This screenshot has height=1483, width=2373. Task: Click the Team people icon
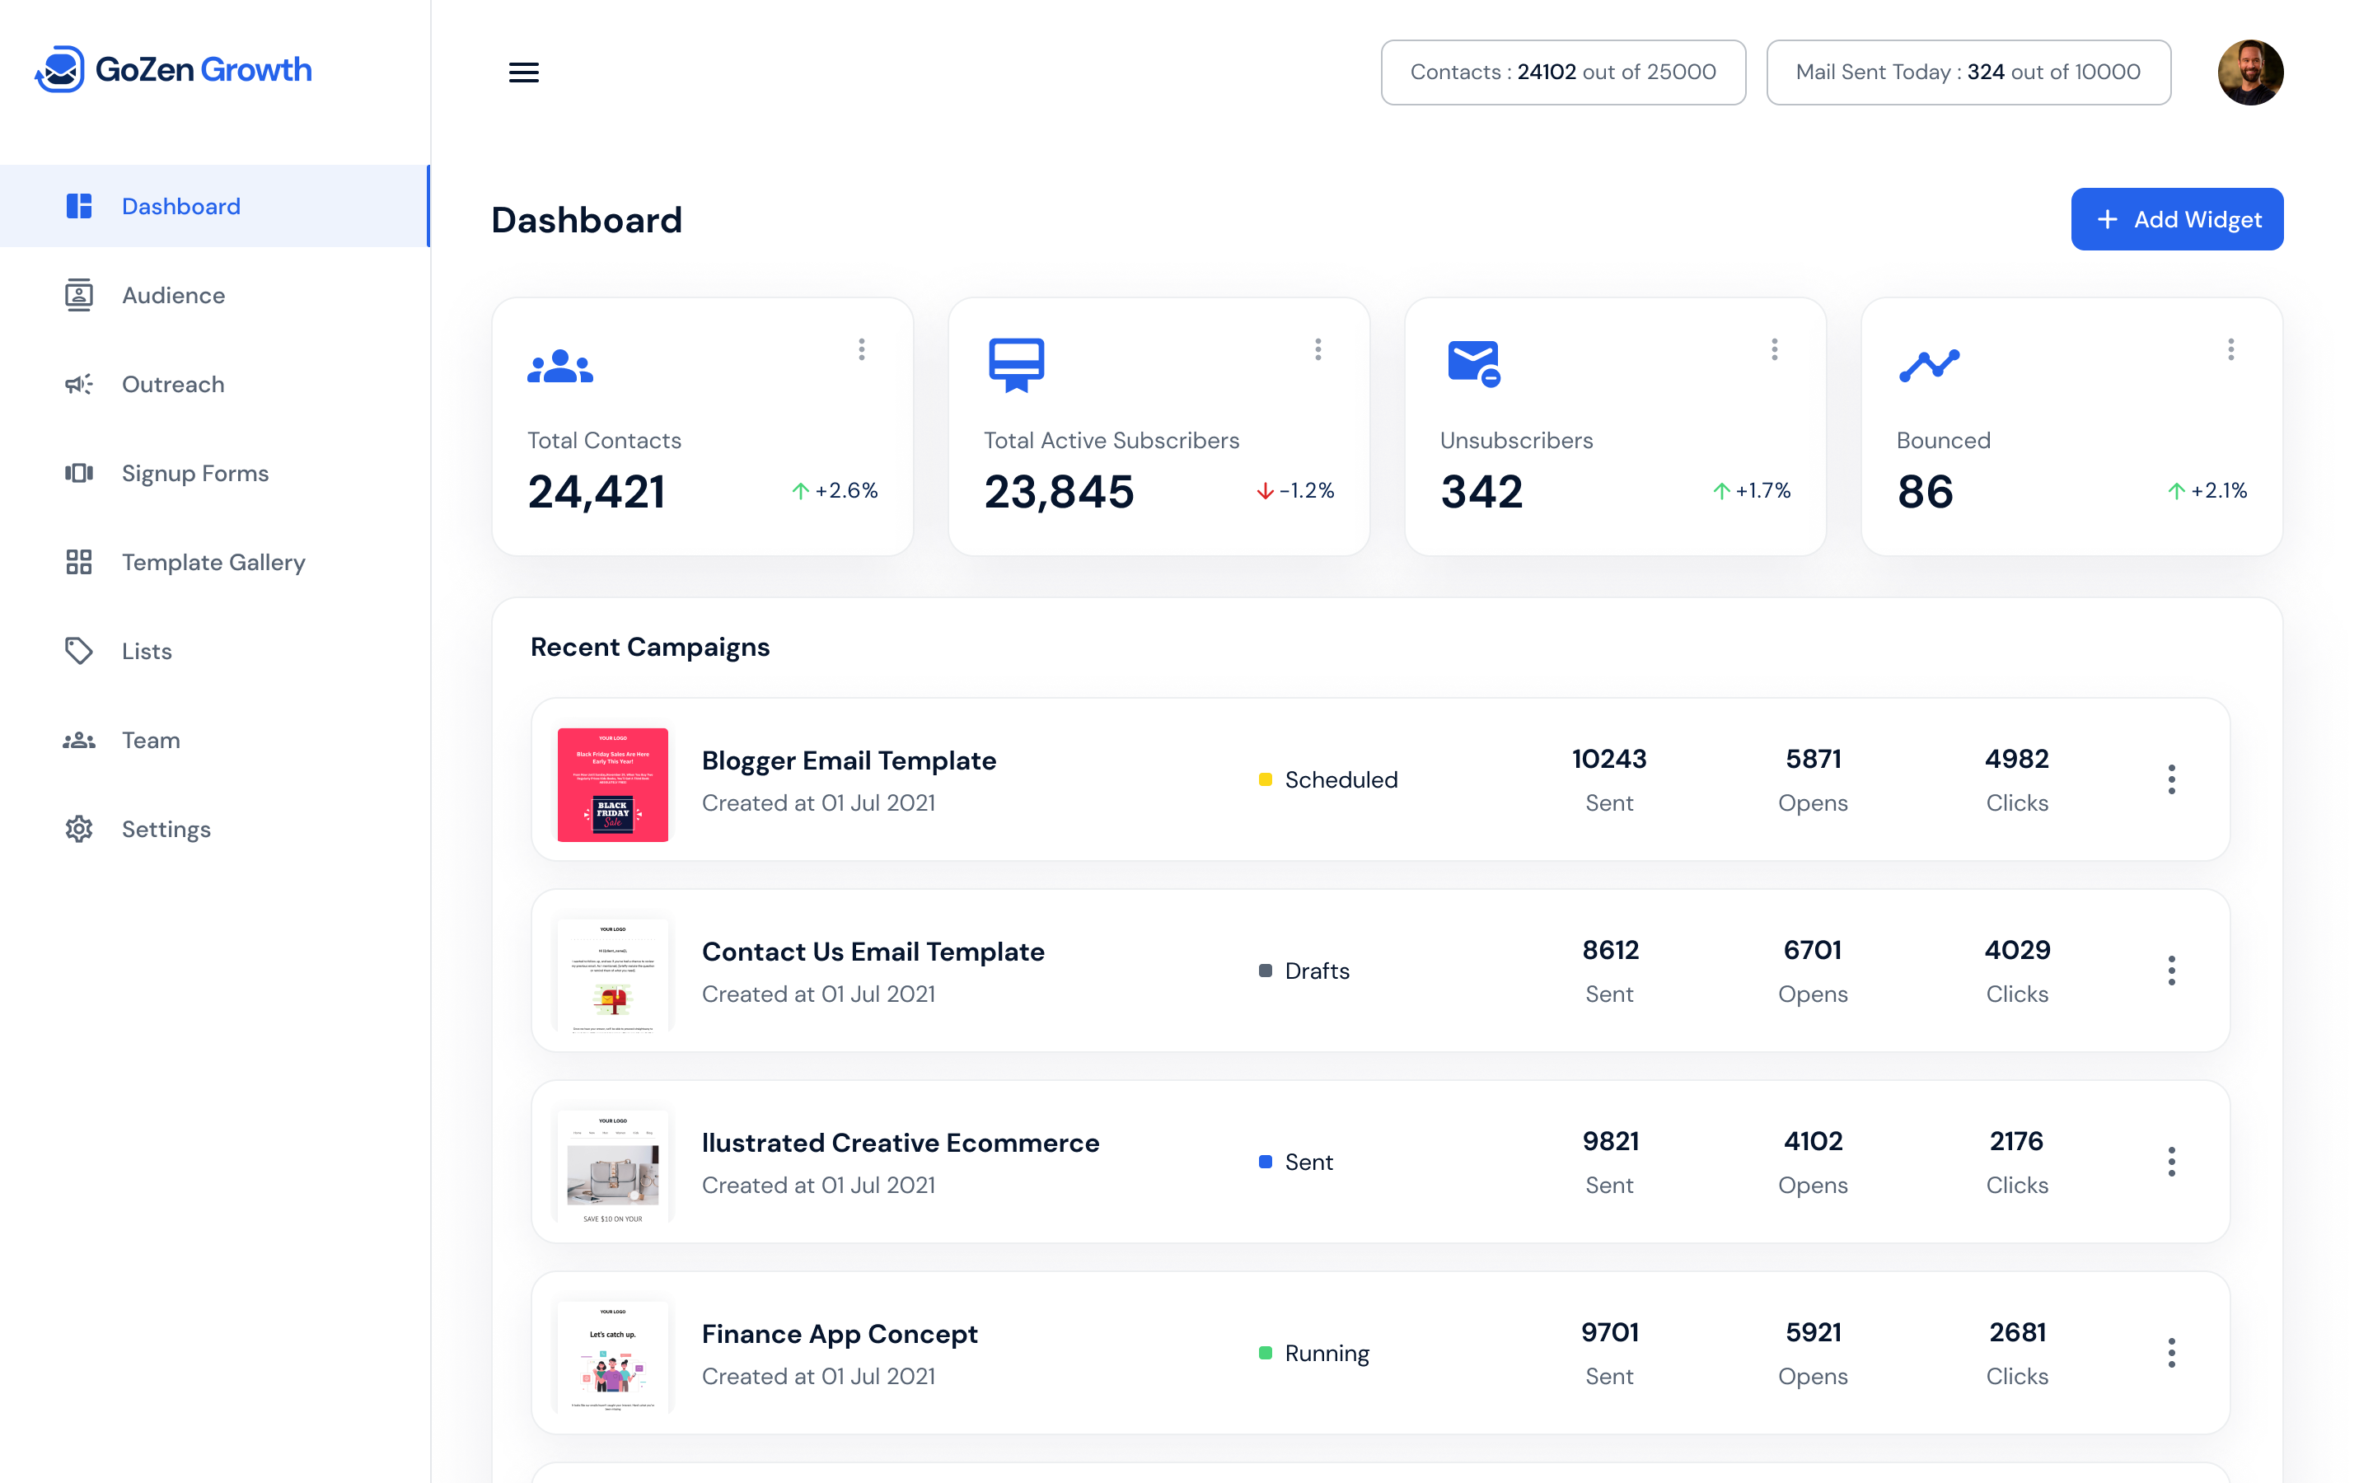pos(78,741)
